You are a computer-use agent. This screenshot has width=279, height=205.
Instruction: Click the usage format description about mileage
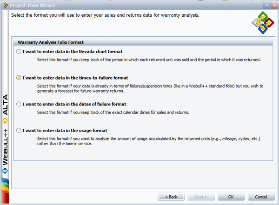149,141
